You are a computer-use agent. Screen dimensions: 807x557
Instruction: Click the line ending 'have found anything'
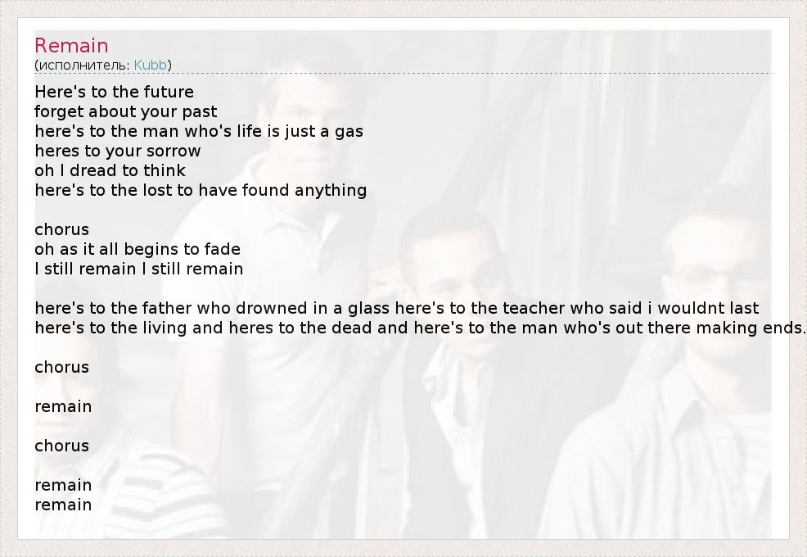201,190
